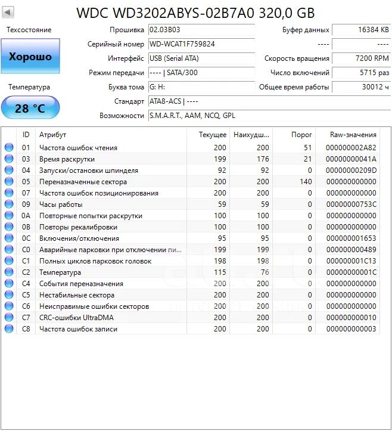Select status circle for Переназначенные сектора

tap(9, 181)
